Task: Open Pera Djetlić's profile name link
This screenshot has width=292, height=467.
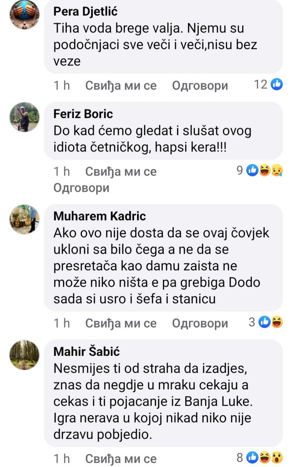Action: pos(85,11)
